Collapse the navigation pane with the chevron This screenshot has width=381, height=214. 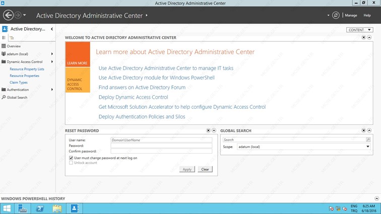(x=52, y=29)
